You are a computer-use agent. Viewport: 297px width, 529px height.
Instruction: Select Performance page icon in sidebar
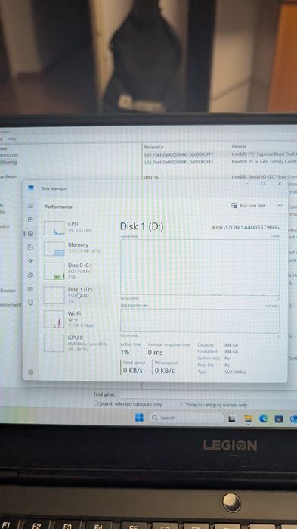31,233
